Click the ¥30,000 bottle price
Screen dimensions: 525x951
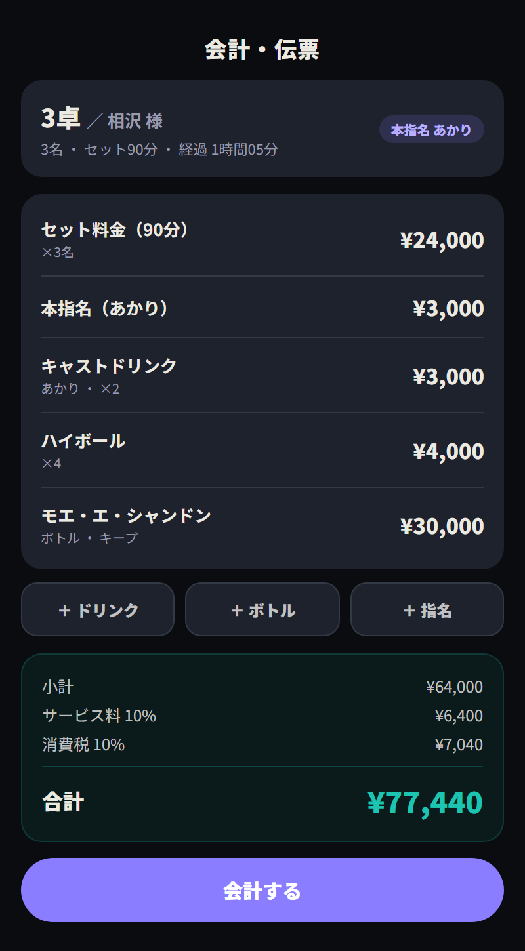pos(442,526)
